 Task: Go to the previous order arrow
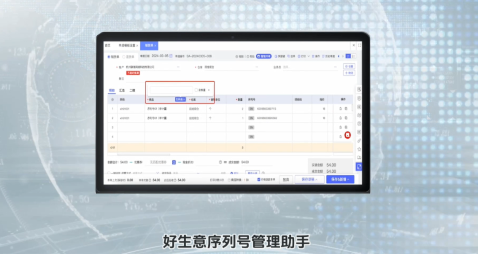[x=339, y=56]
